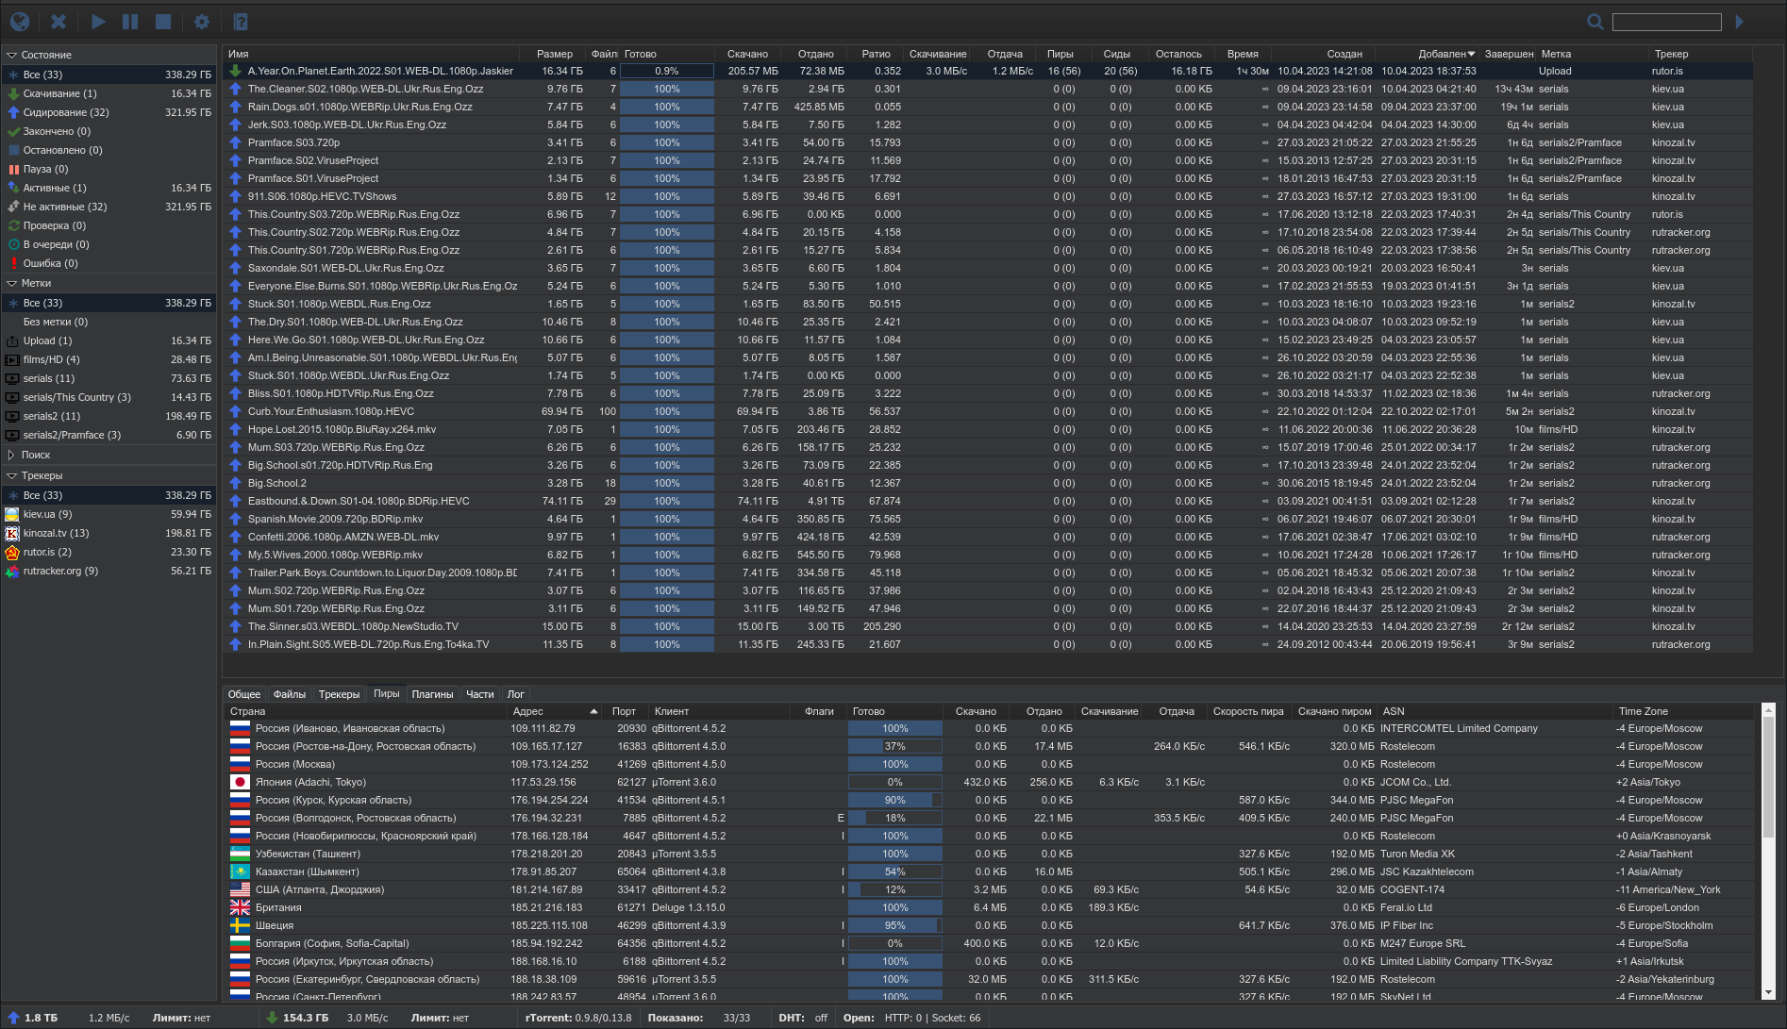
Task: Sort torrents by Имя column header
Action: click(x=372, y=54)
